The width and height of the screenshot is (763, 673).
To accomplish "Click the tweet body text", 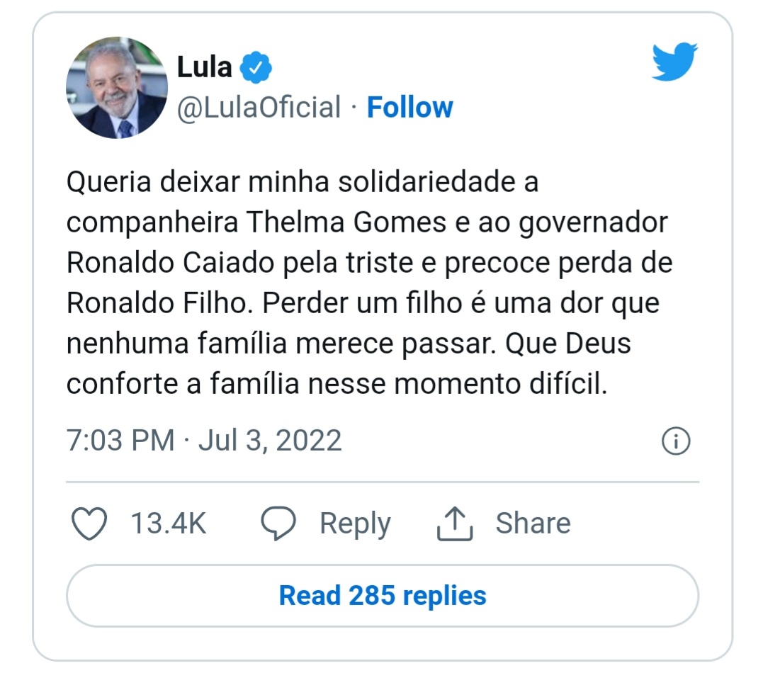I will pyautogui.click(x=370, y=283).
